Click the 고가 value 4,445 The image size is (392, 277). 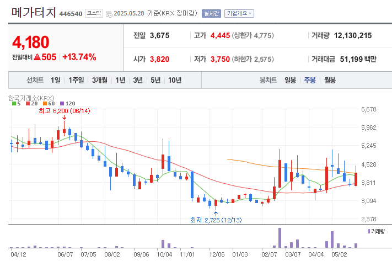pos(220,35)
